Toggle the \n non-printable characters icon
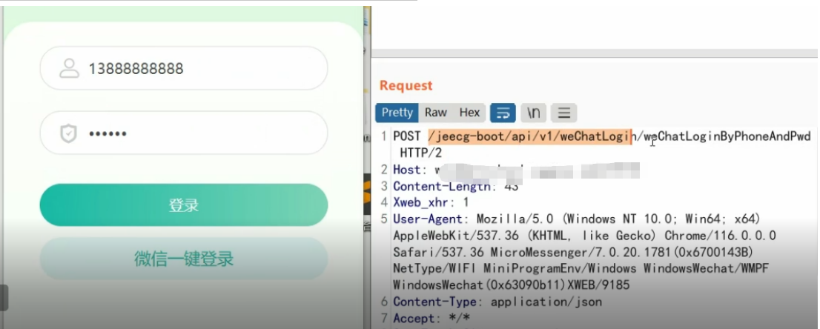820x329 pixels. coord(533,113)
